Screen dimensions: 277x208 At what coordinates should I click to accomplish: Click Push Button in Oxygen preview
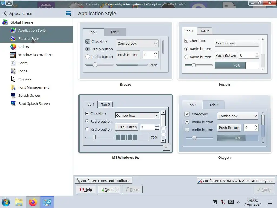tap(229, 128)
